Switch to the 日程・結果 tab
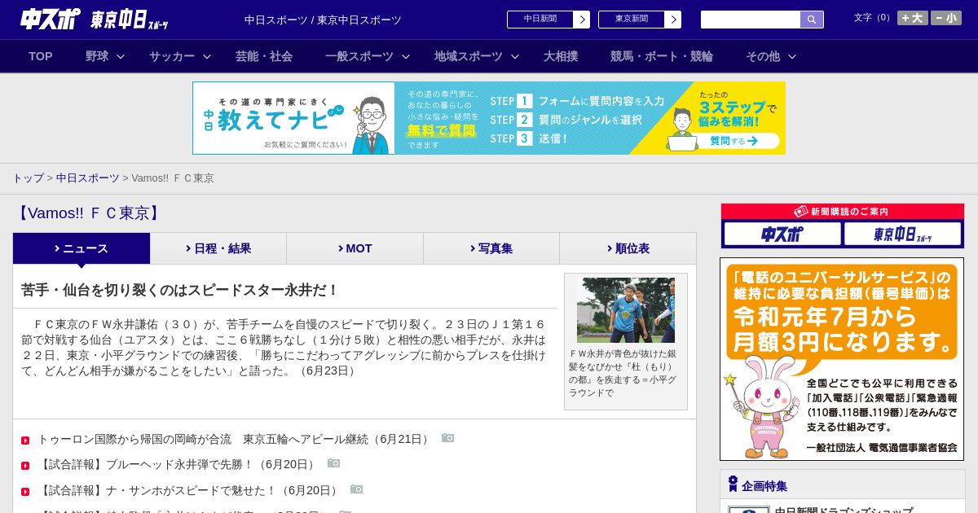 click(x=218, y=248)
